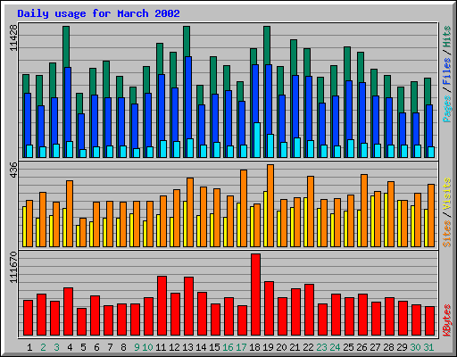Click day 29 on the x-axis
The width and height of the screenshot is (457, 357).
[x=402, y=347]
